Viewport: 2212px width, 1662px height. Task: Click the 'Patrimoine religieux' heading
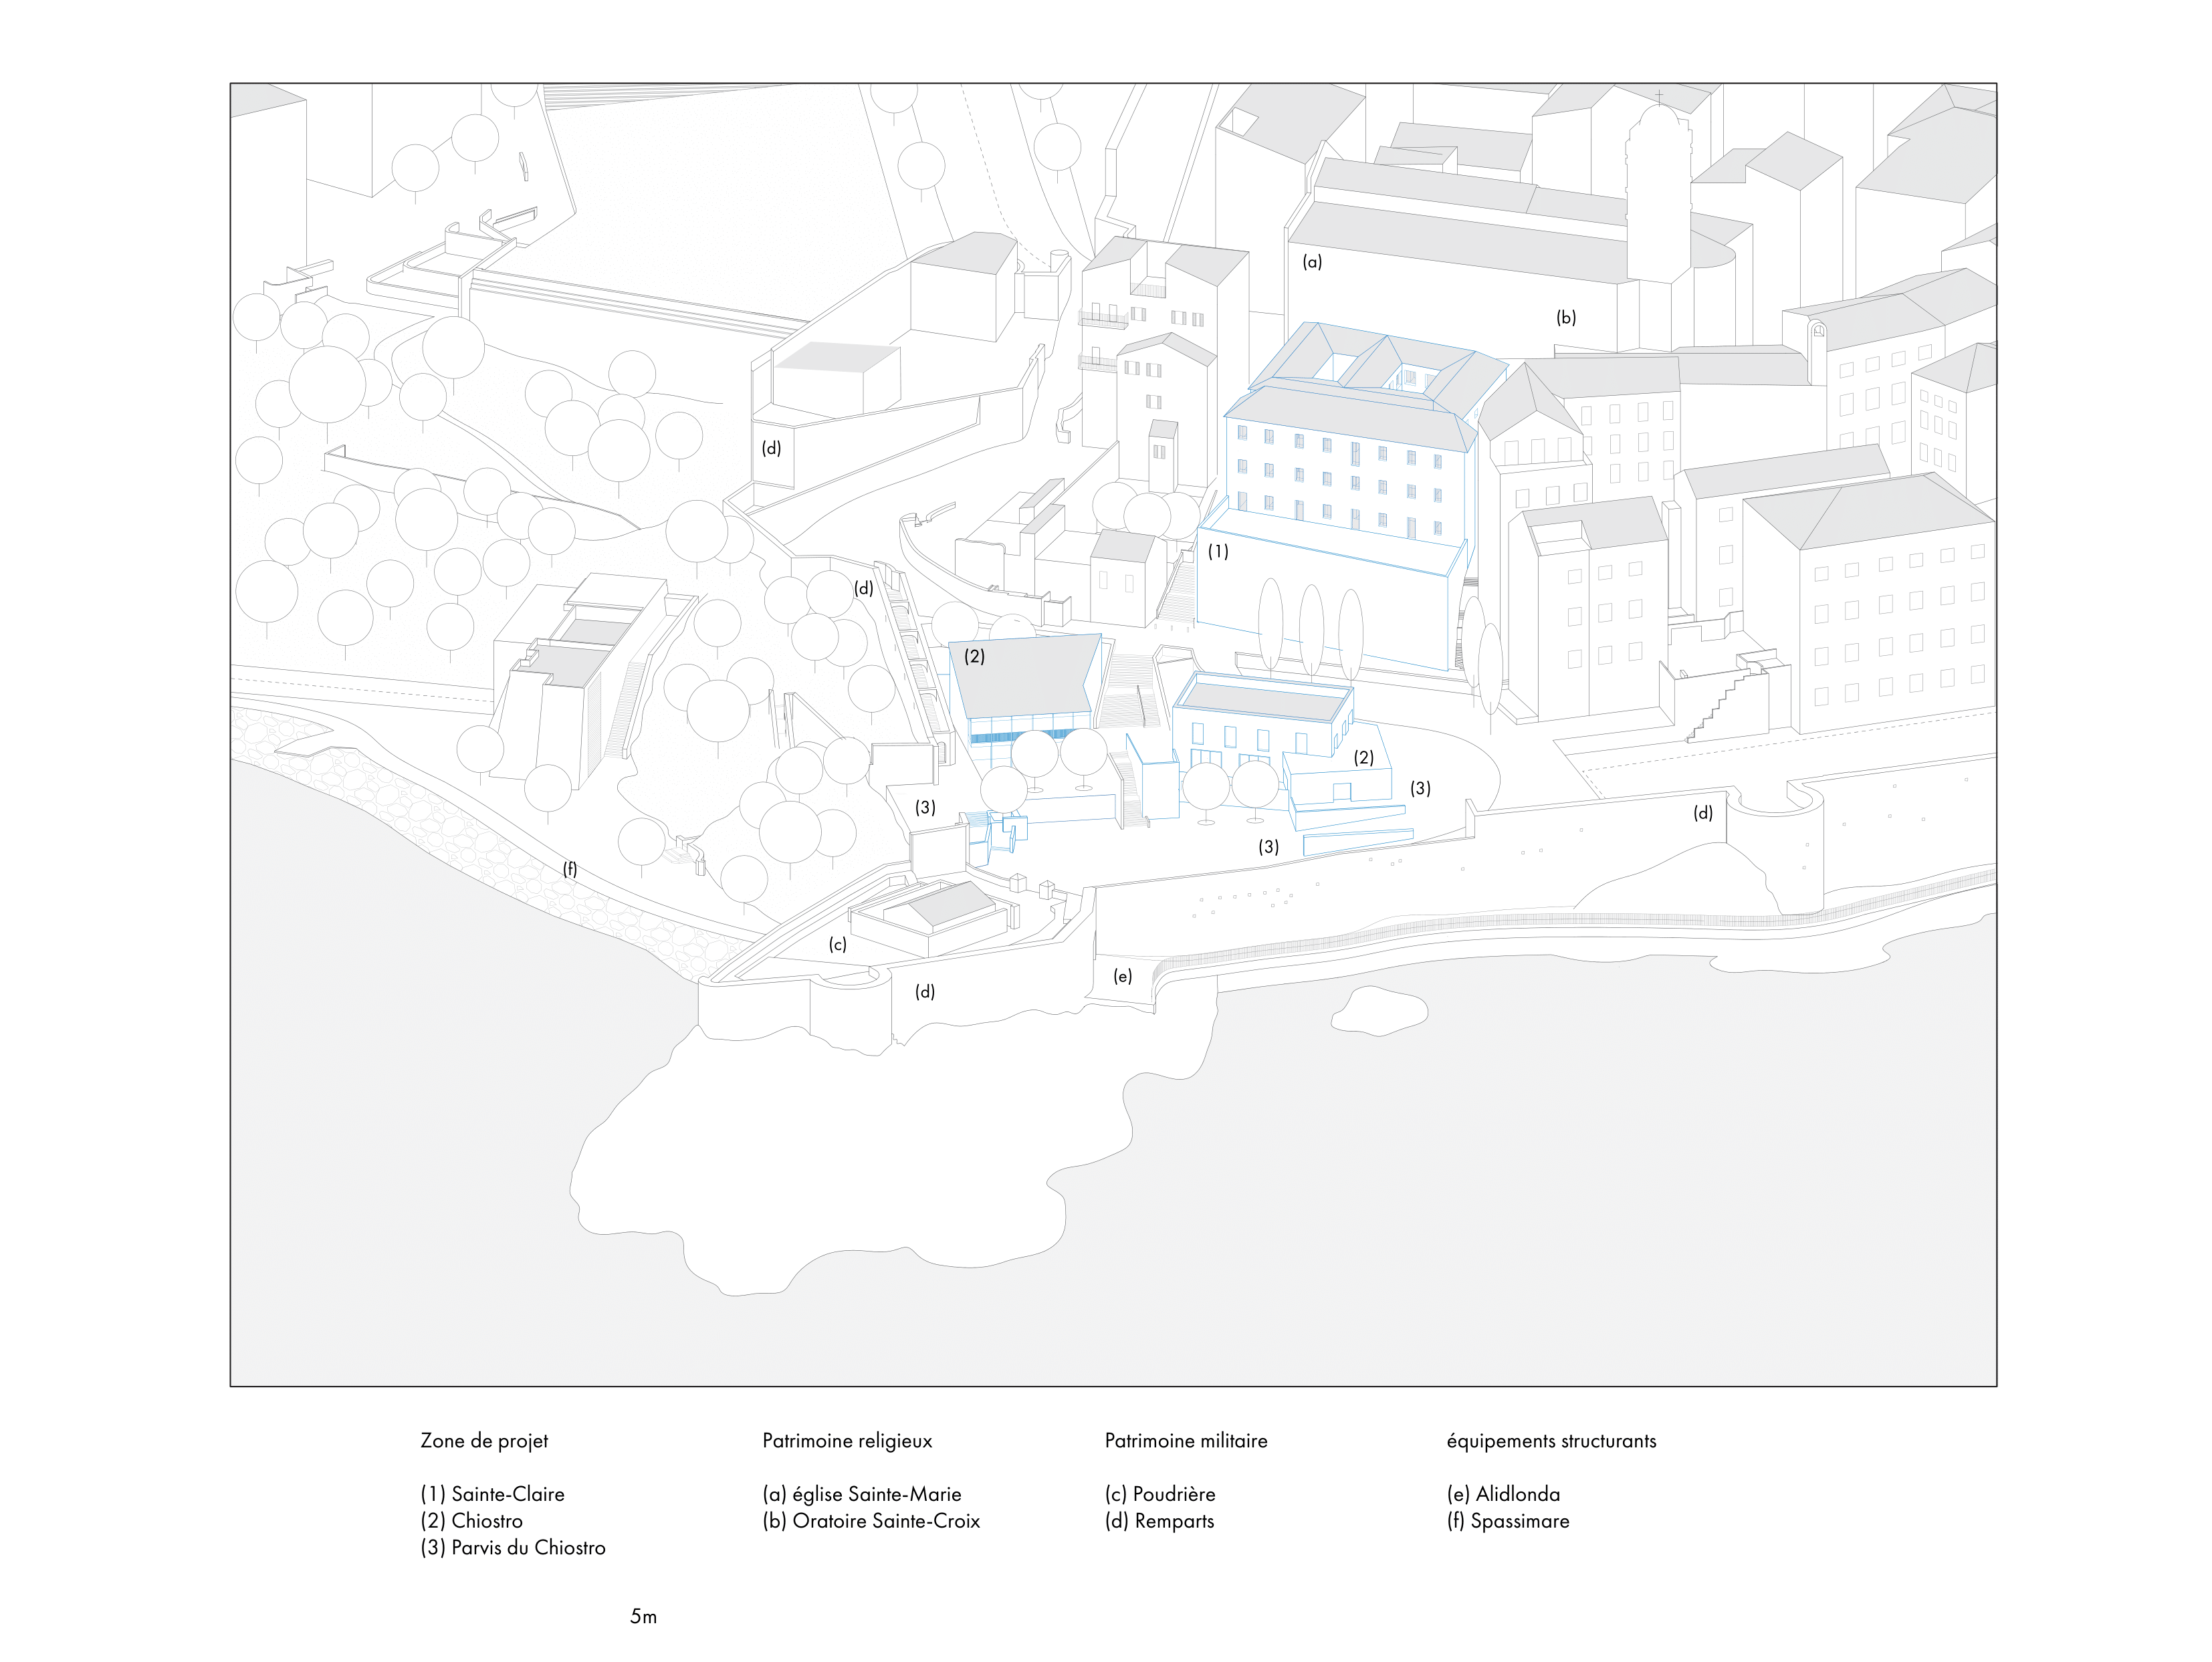tap(847, 1441)
